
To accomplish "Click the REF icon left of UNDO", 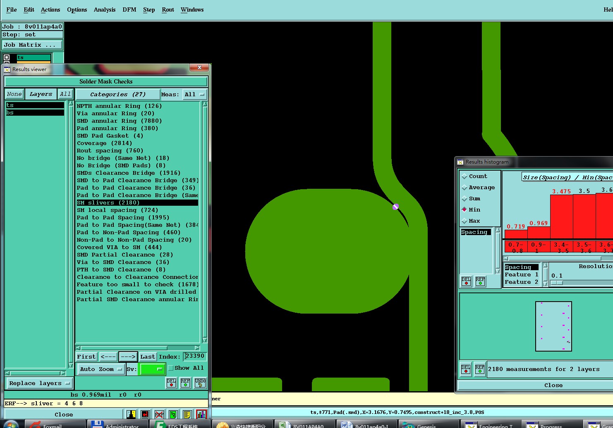I will pyautogui.click(x=185, y=383).
